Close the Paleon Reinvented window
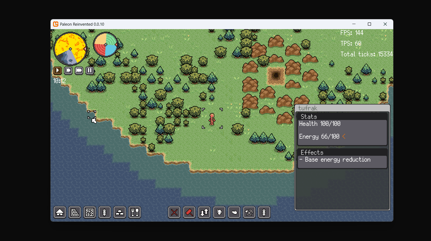Viewport: 431px width, 241px height. point(385,24)
